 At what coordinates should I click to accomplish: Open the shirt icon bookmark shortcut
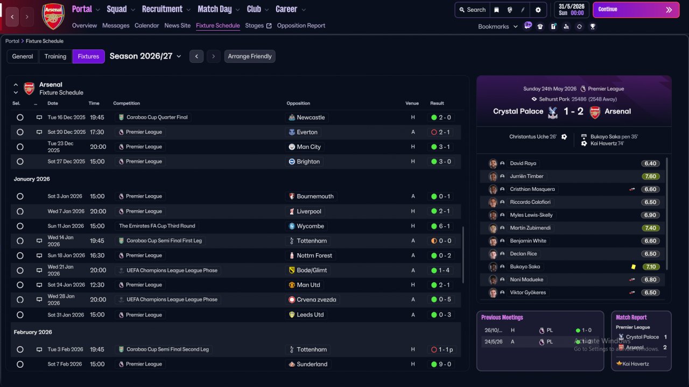pos(540,26)
